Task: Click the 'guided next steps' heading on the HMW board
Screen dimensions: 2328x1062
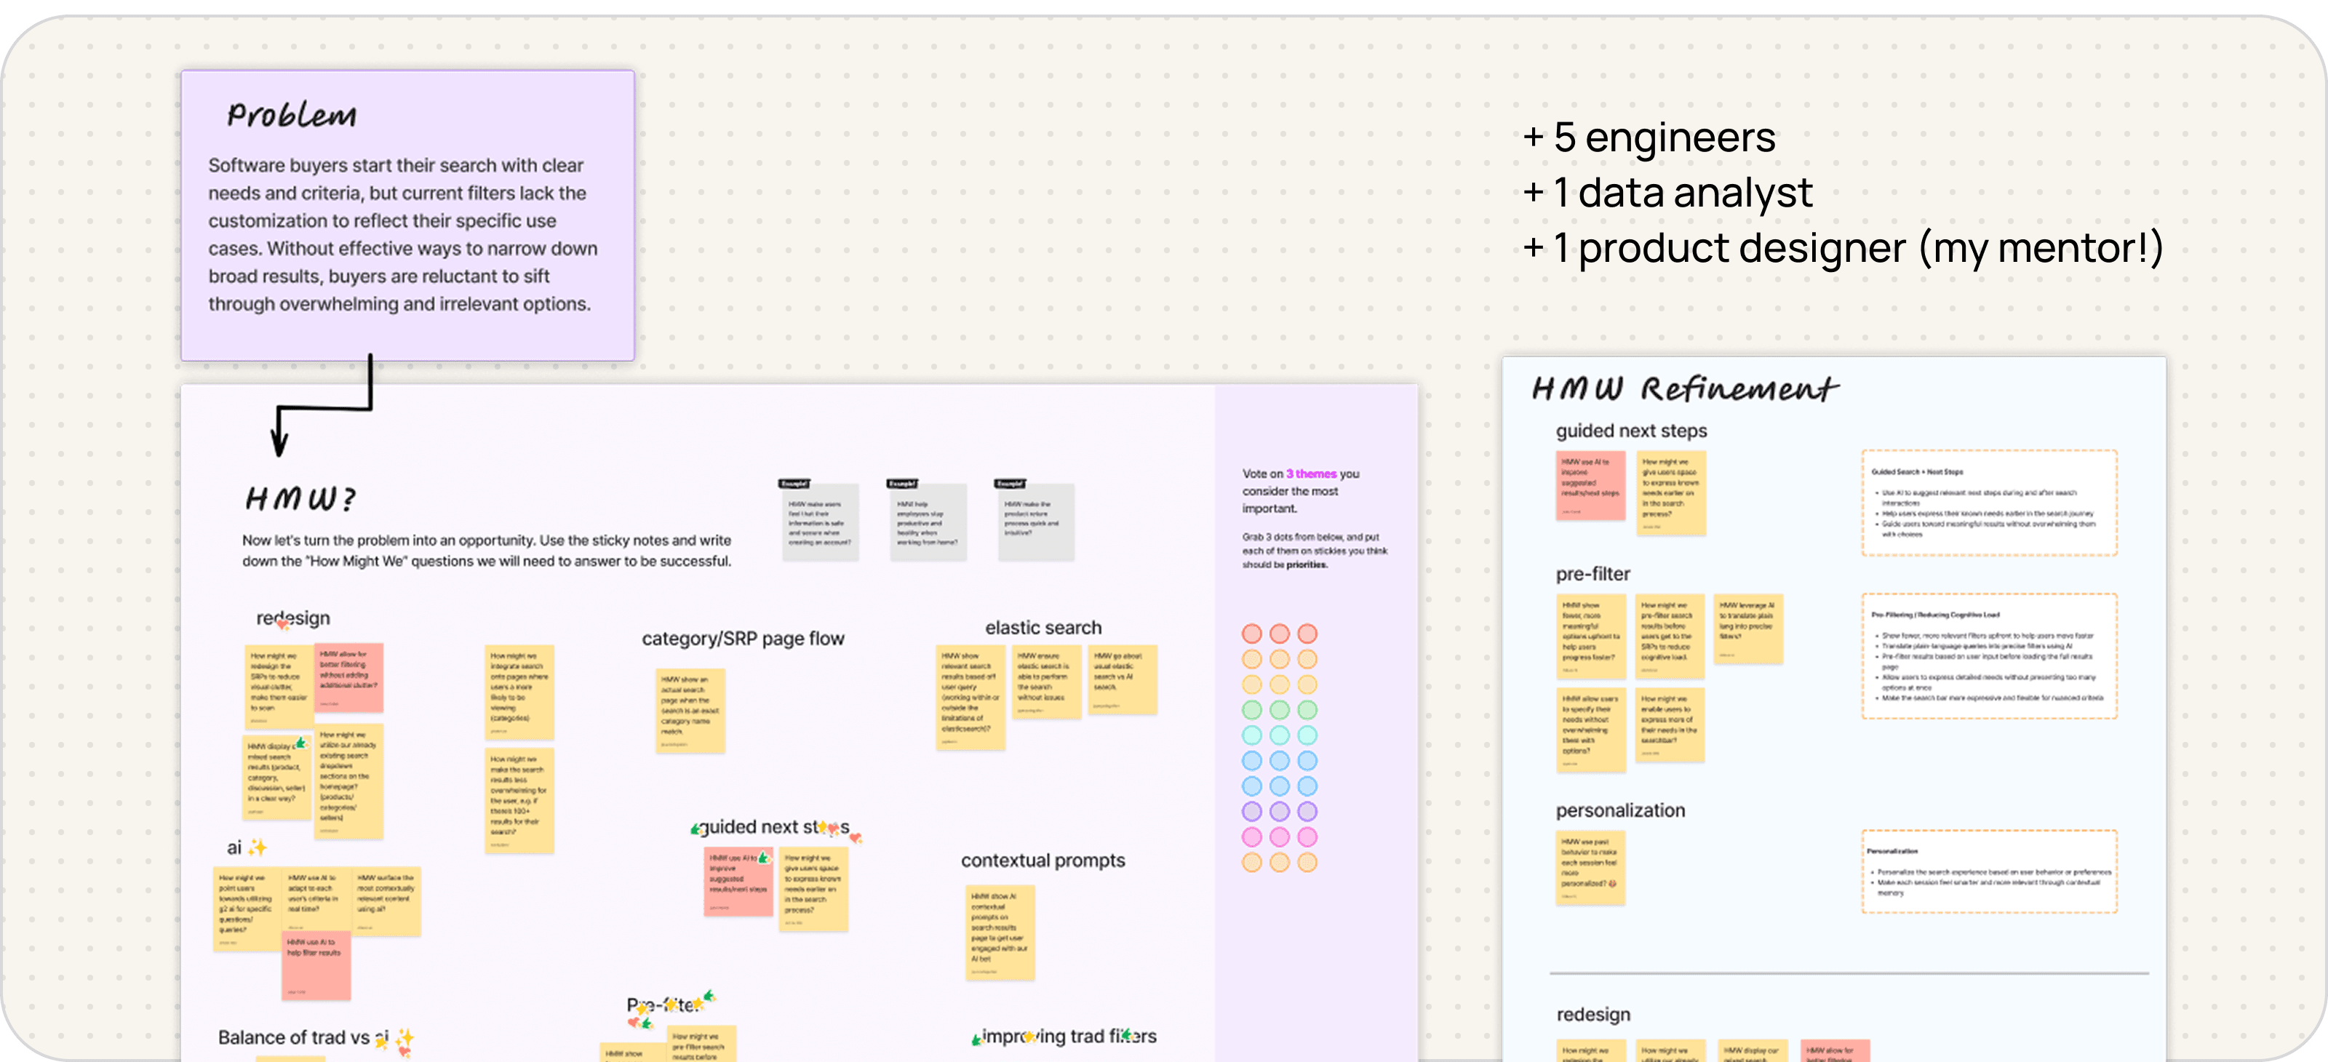Action: 773,827
